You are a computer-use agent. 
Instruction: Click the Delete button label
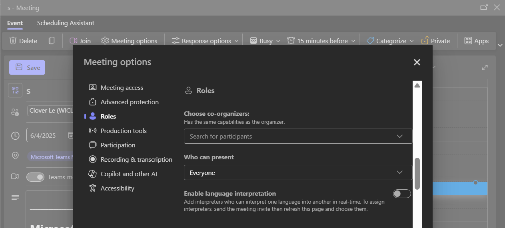(x=28, y=41)
